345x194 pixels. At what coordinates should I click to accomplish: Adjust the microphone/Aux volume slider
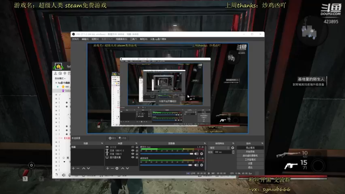(x=166, y=154)
